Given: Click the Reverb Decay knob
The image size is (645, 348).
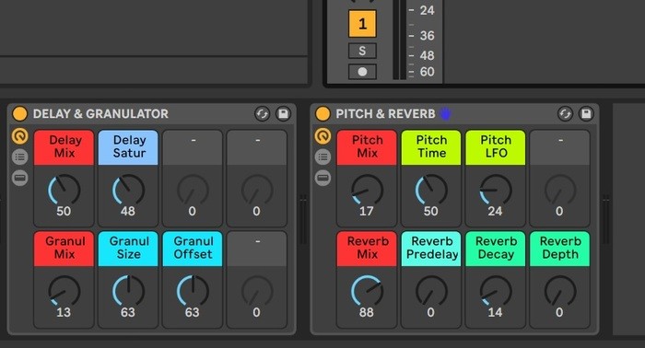Looking at the screenshot, I should [496, 291].
